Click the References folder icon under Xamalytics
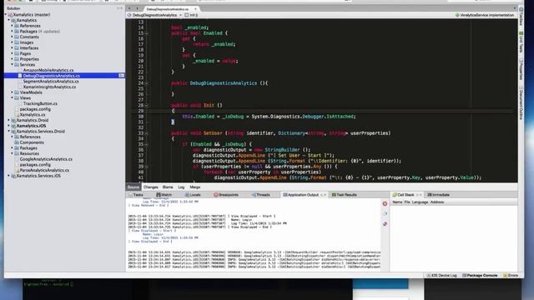 [17, 26]
